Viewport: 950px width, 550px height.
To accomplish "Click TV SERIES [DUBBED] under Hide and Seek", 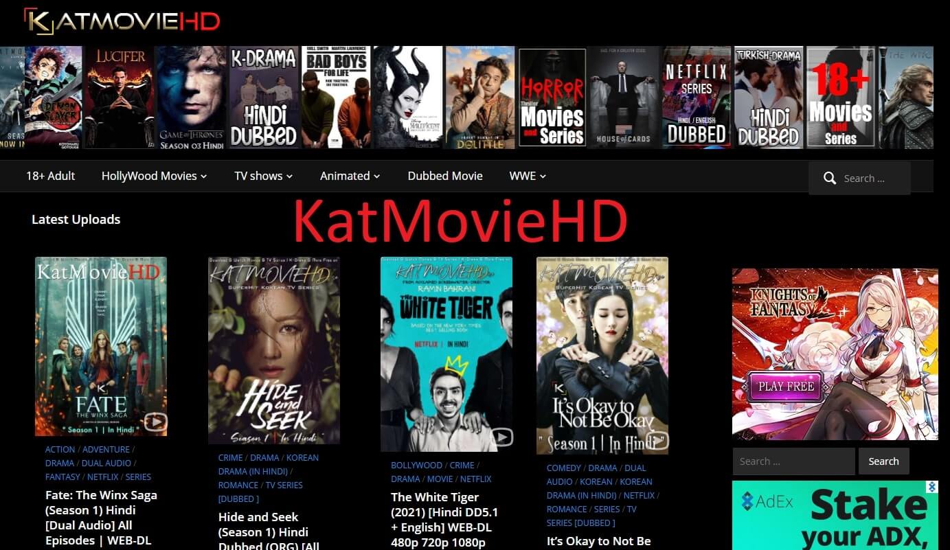I will pyautogui.click(x=260, y=492).
